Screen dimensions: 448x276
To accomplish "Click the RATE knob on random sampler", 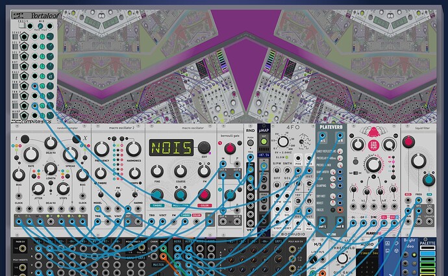I will click(x=31, y=155).
